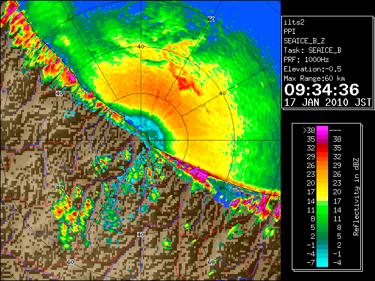
Task: Select the 60 km ring label north-northwest
Action: click(x=70, y=19)
